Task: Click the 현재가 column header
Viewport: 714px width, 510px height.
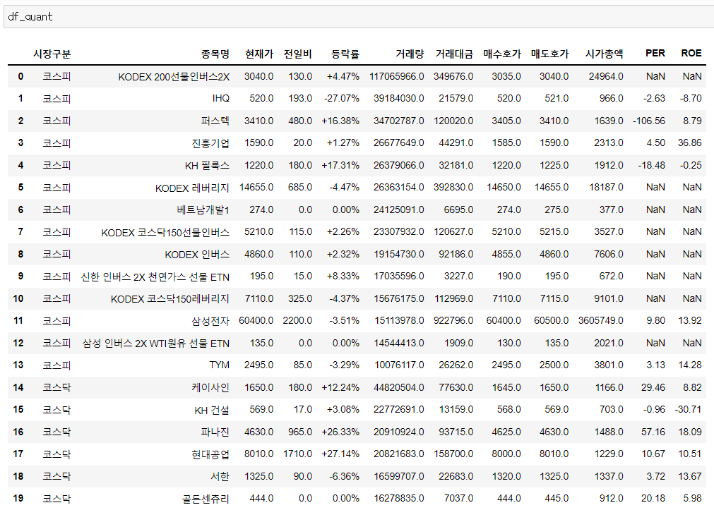Action: pos(259,54)
